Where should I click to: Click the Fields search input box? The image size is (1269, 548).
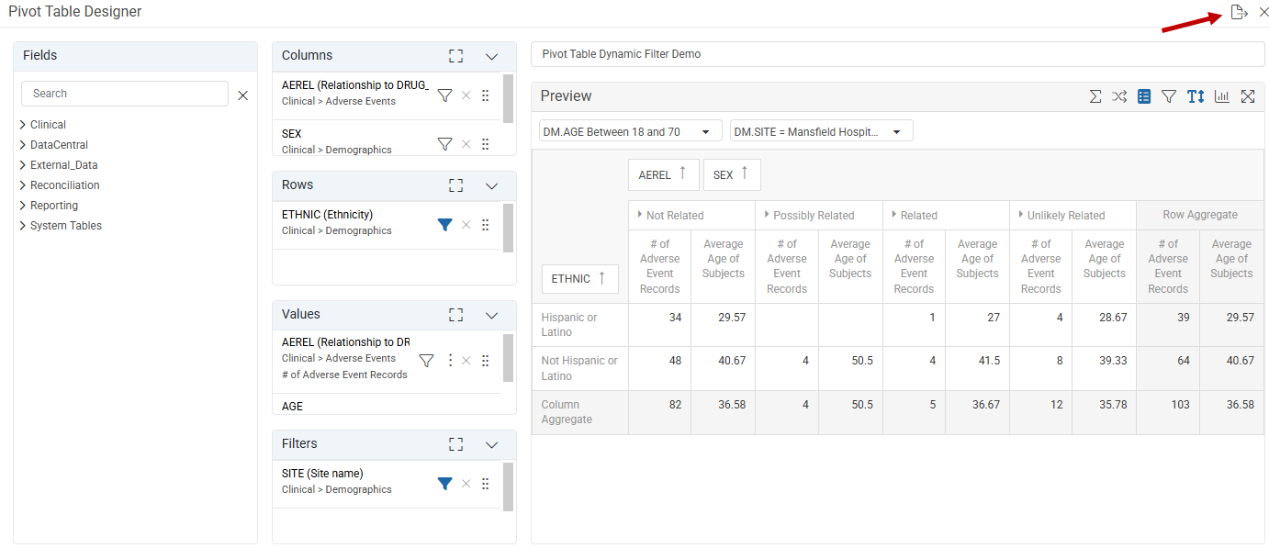(125, 94)
